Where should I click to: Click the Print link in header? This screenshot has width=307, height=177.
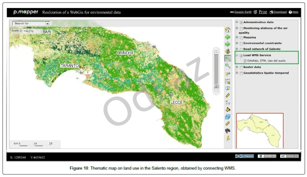click(x=263, y=12)
